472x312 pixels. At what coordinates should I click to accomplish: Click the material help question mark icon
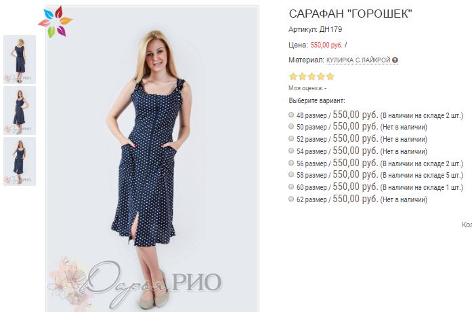tap(395, 60)
